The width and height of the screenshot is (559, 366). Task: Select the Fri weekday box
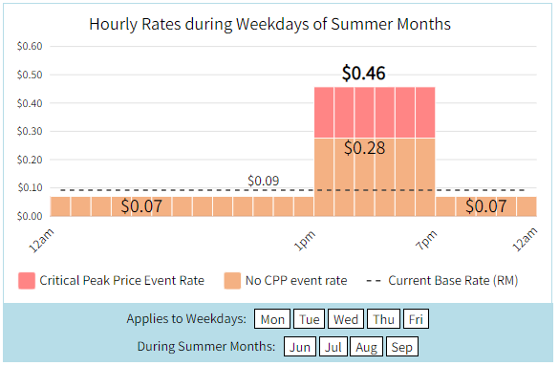pyautogui.click(x=416, y=319)
